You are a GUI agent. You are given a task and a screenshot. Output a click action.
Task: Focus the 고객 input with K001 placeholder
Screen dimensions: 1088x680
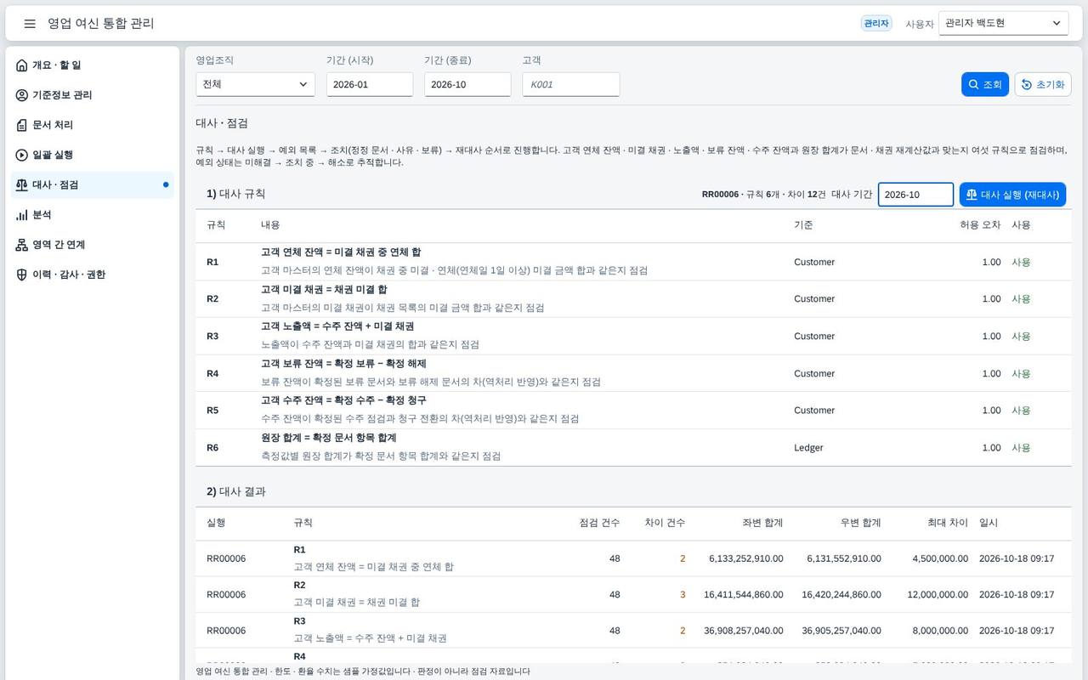click(571, 84)
